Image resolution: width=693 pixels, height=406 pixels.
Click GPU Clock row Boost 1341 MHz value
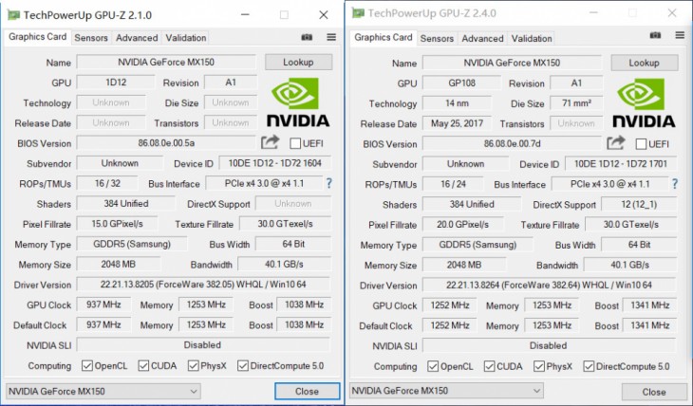[649, 305]
